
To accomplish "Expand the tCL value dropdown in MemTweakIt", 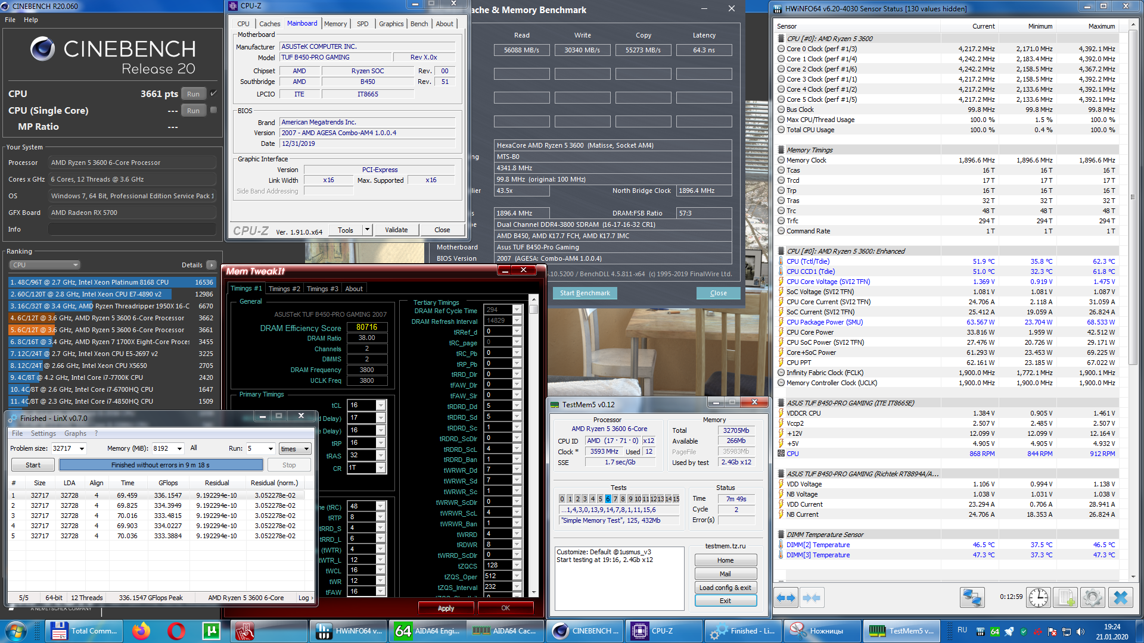I will (381, 405).
